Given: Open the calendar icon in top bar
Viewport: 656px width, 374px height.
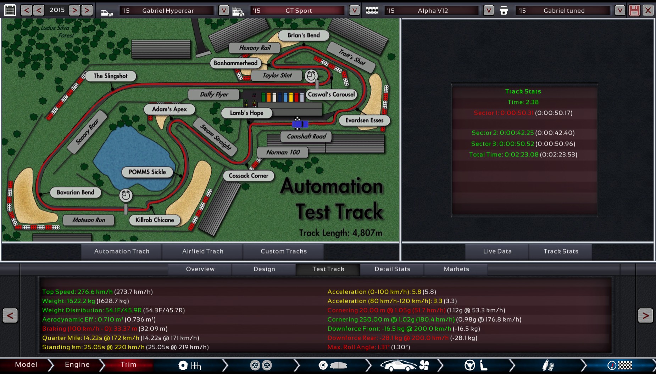Looking at the screenshot, I should point(10,10).
